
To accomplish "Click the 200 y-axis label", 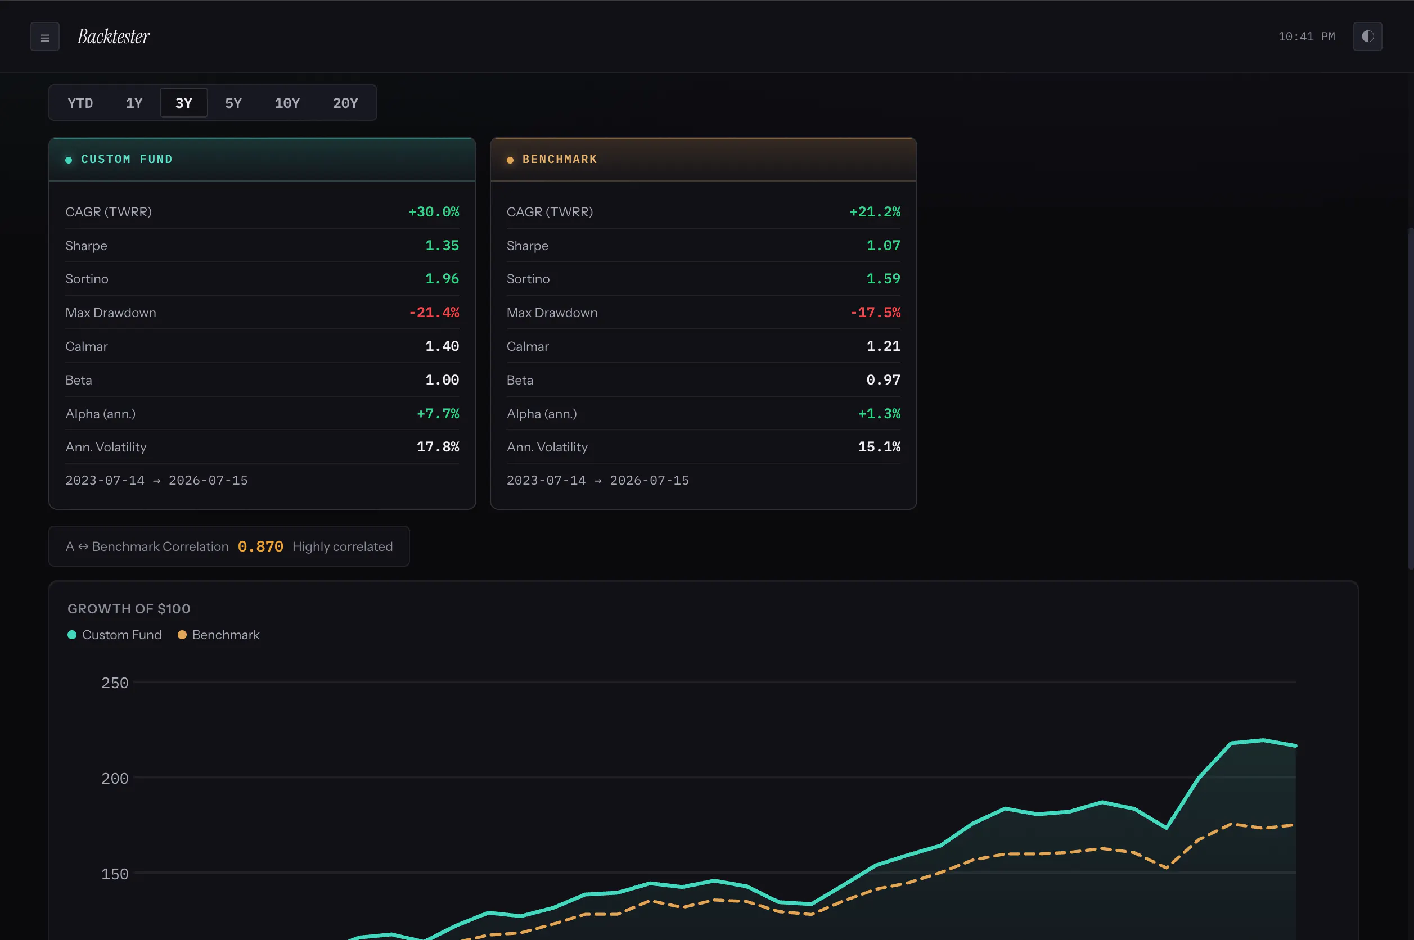I will tap(115, 779).
